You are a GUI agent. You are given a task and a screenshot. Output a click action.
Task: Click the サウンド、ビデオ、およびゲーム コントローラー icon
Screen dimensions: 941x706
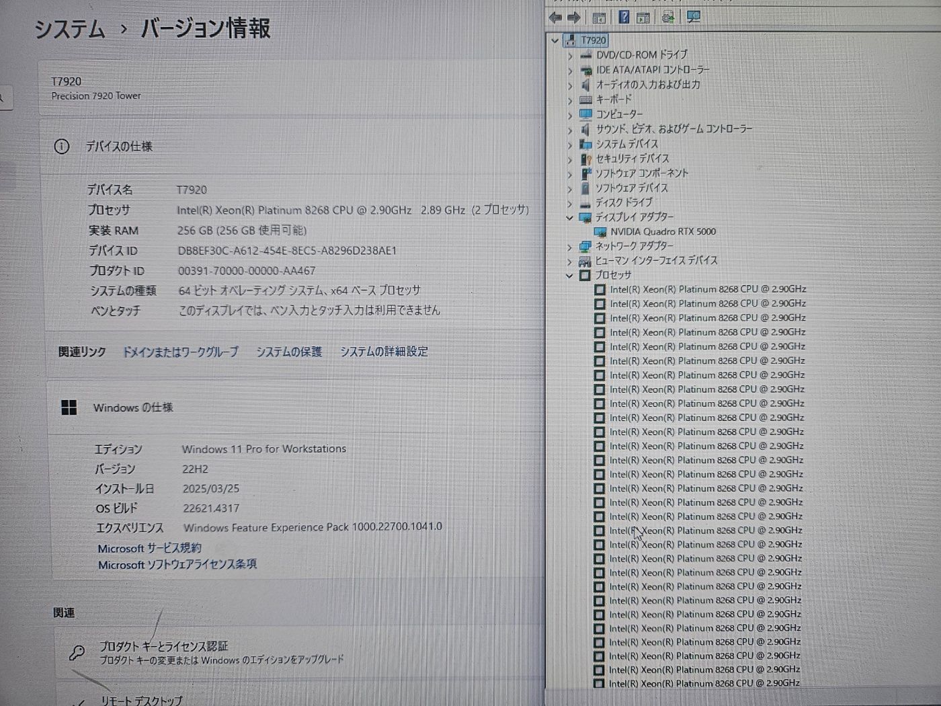pos(586,129)
